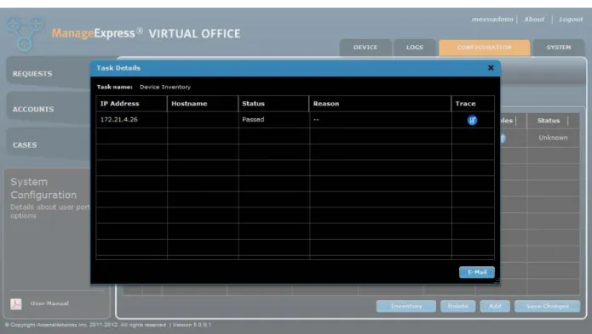
Task: Open the SYSTEM tab
Action: (559, 48)
